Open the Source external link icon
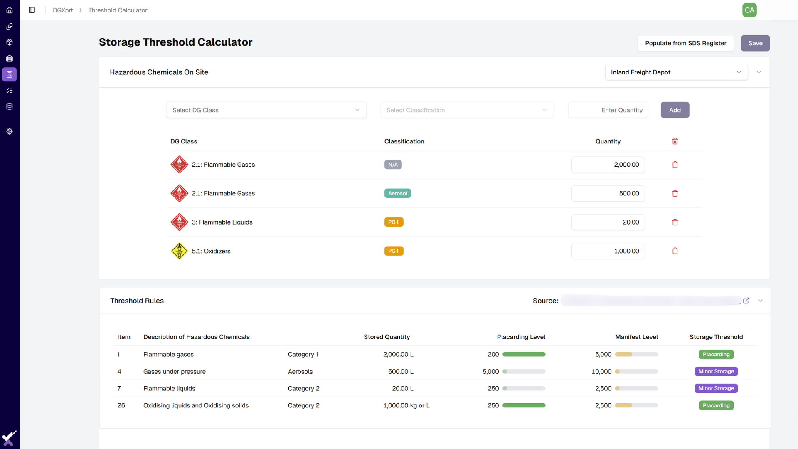This screenshot has width=798, height=449. tap(746, 300)
